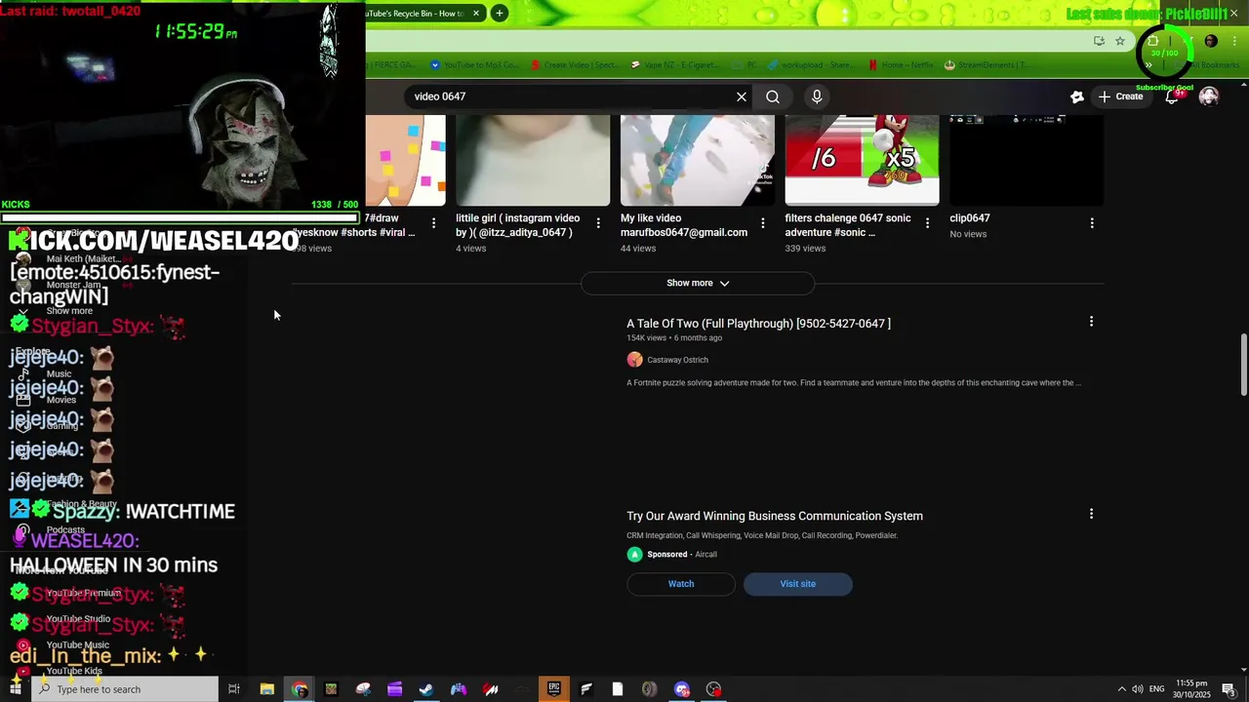The height and width of the screenshot is (702, 1249).
Task: Click the YouTube search magnifier button
Action: tap(773, 97)
